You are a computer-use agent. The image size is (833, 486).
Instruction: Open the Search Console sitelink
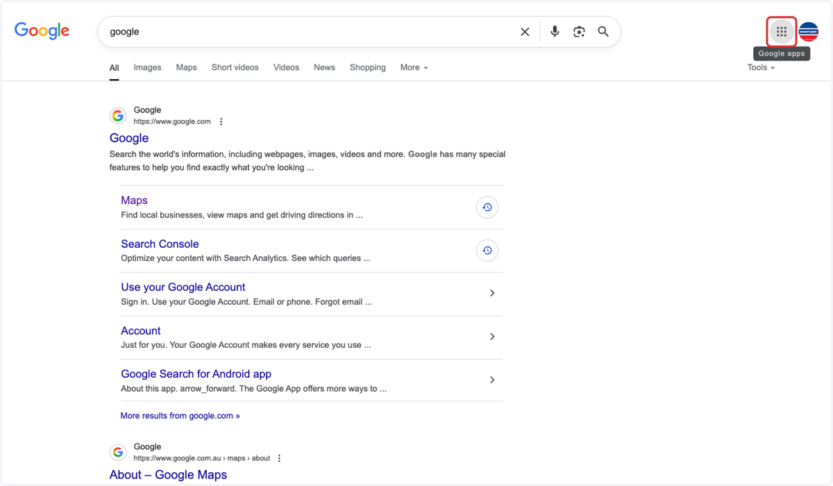point(160,244)
